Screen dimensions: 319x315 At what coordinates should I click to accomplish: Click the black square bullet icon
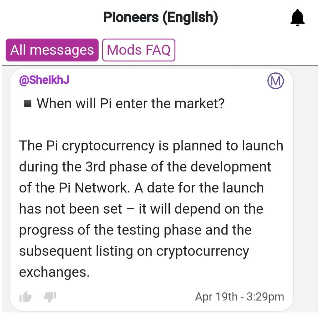coord(28,103)
